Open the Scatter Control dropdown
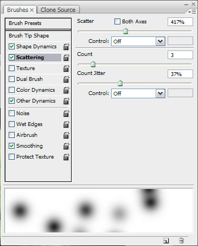 pos(138,41)
